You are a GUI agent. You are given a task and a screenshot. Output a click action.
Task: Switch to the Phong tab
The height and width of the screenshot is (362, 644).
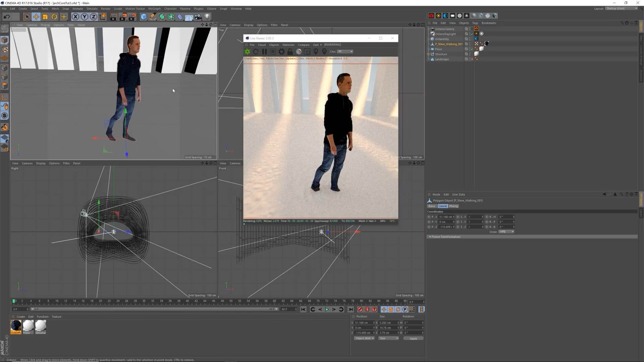point(453,206)
